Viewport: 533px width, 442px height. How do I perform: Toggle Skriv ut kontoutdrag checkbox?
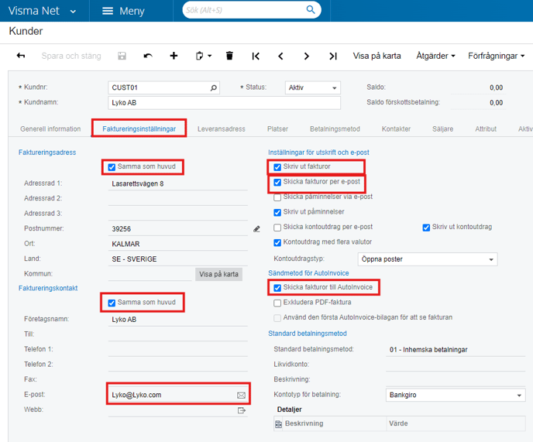point(426,228)
